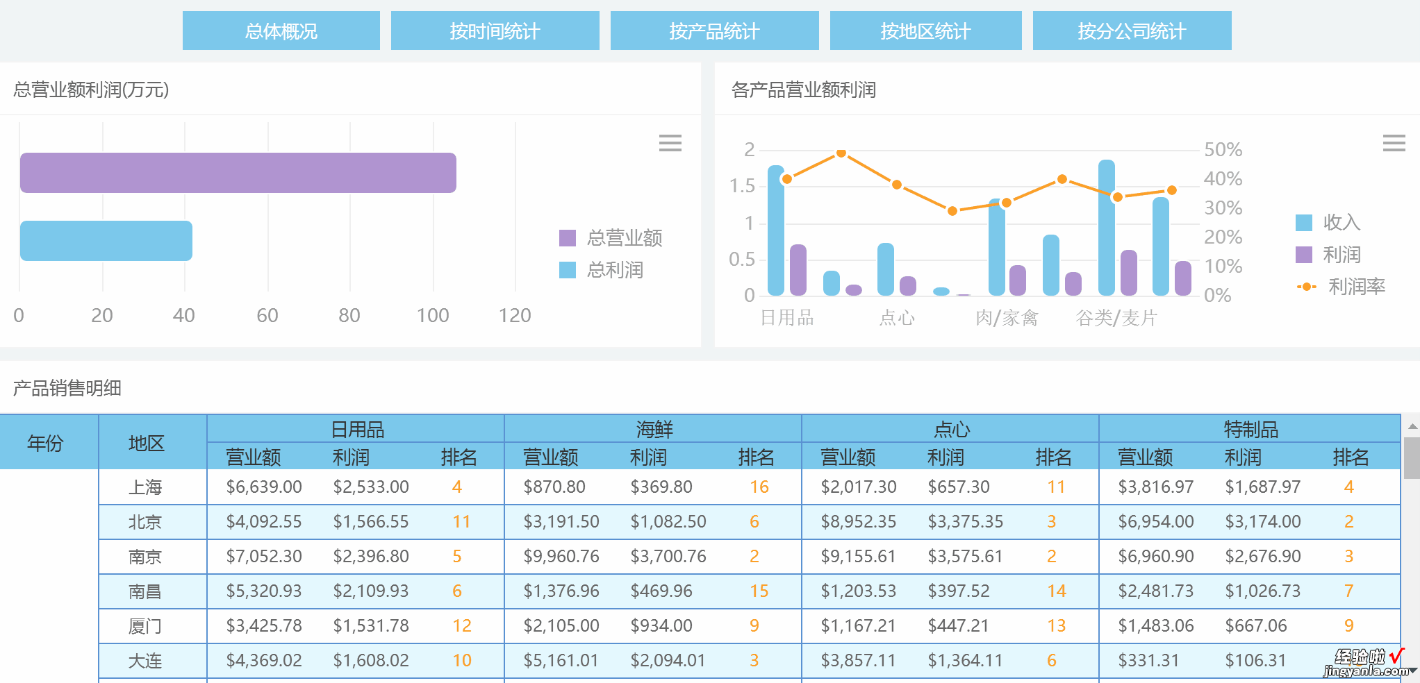The width and height of the screenshot is (1420, 683).
Task: Click cell value $3,191.50
Action: pos(561,522)
